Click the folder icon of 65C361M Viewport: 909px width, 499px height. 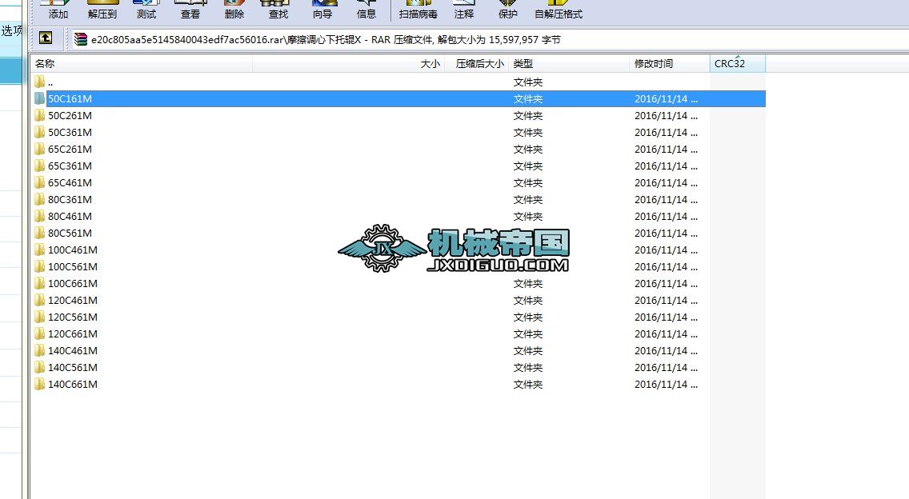click(39, 166)
